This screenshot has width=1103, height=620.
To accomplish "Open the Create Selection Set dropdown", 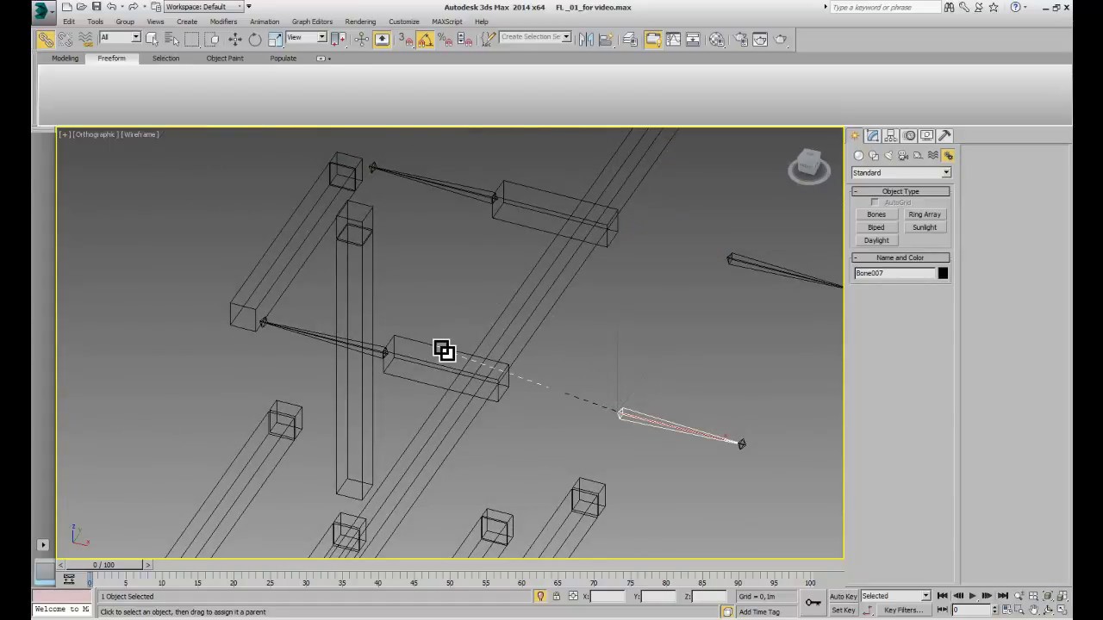I will point(535,38).
